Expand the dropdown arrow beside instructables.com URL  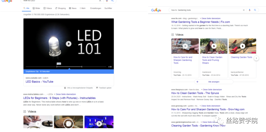(54, 94)
